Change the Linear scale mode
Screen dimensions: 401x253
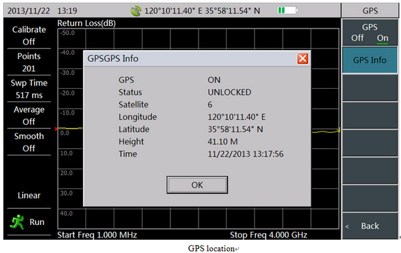[x=29, y=195]
